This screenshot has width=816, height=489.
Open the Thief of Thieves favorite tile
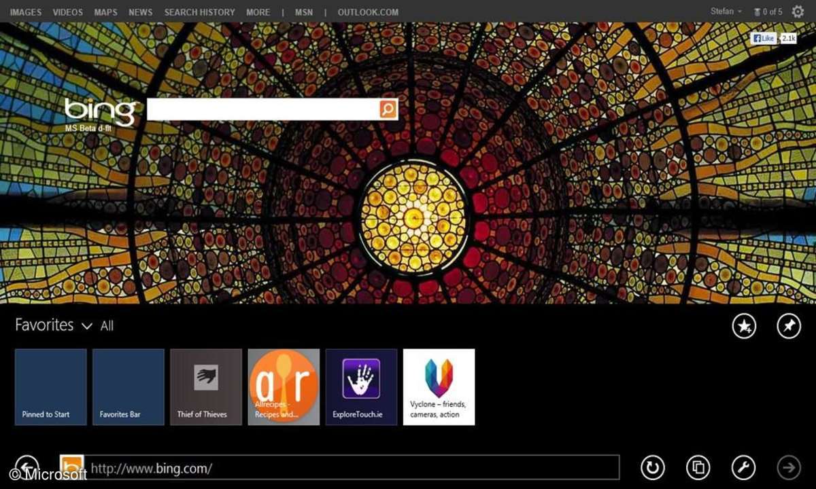(206, 387)
